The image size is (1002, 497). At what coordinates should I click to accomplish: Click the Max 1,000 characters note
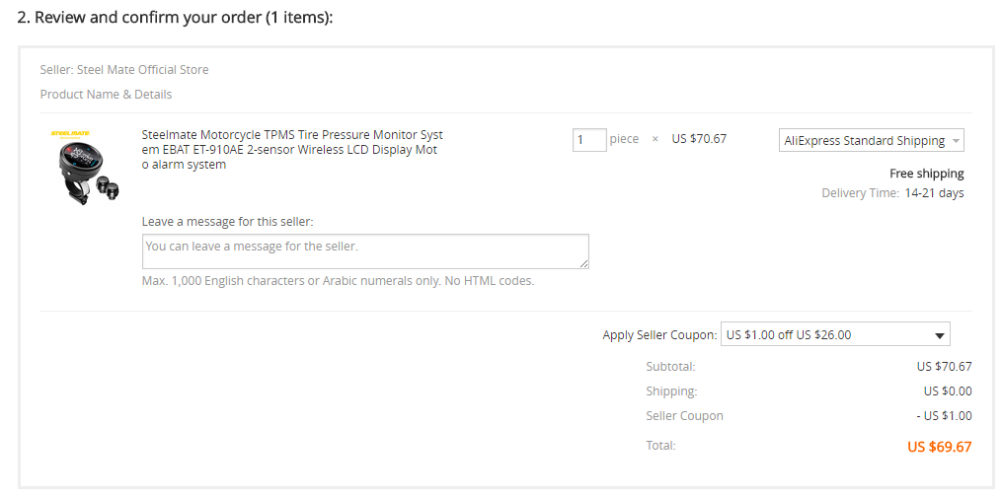[338, 281]
